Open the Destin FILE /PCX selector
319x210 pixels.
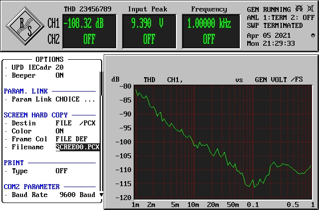(75, 123)
